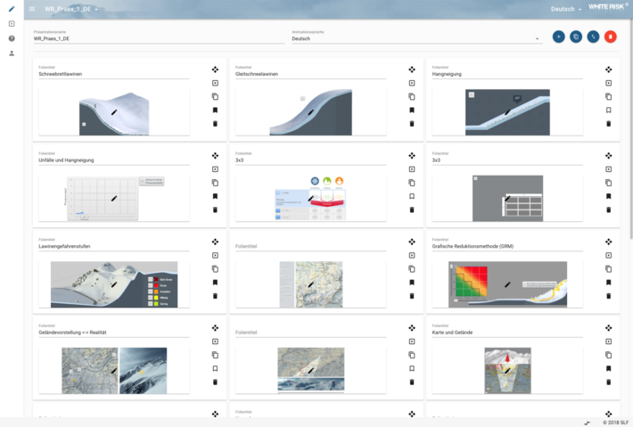Delete the Schneebrettlawinen slide using its trash icon
The height and width of the screenshot is (427, 633).
[215, 124]
